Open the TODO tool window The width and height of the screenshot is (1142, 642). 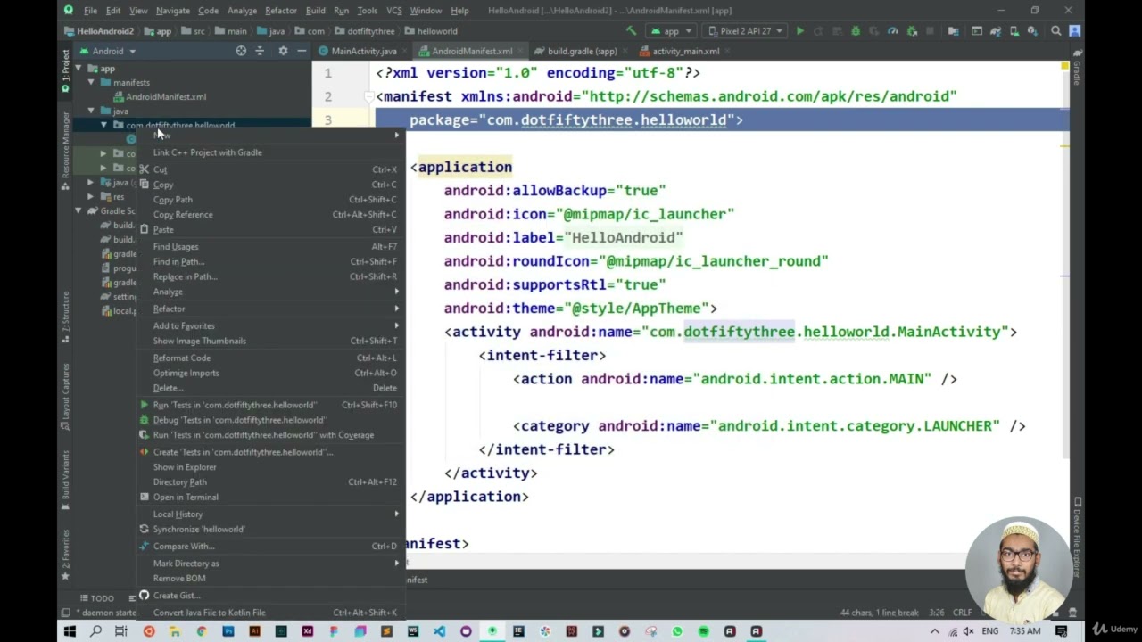(x=97, y=598)
